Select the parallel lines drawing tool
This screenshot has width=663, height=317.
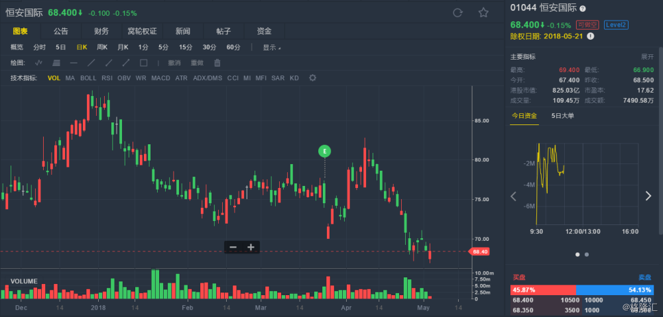point(56,63)
